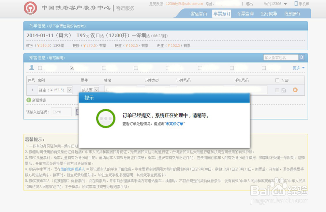Remove passenger row via red X icon
This screenshot has width=326, height=212.
pyautogui.click(x=295, y=90)
